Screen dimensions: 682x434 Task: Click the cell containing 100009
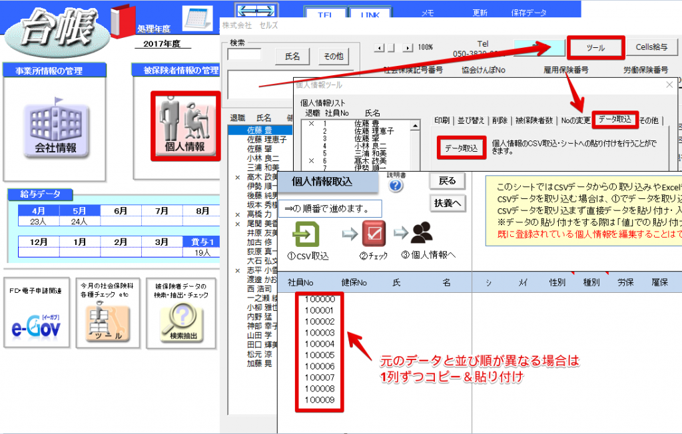click(320, 400)
